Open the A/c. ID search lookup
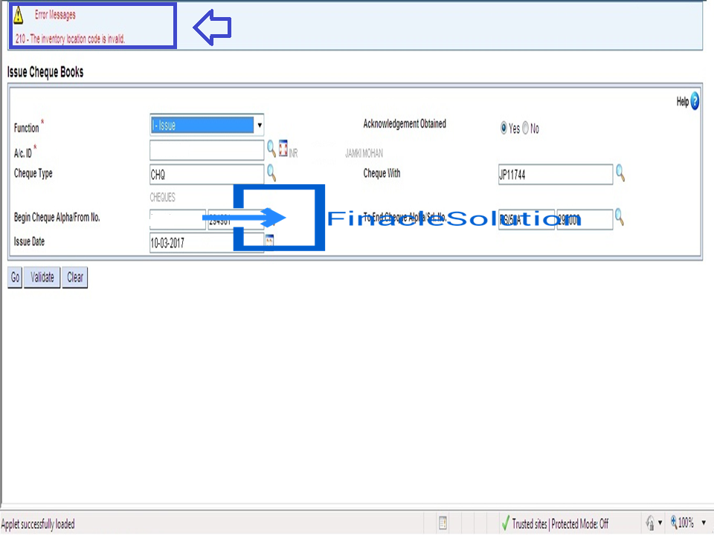Viewport: 714px width, 535px height. click(271, 149)
